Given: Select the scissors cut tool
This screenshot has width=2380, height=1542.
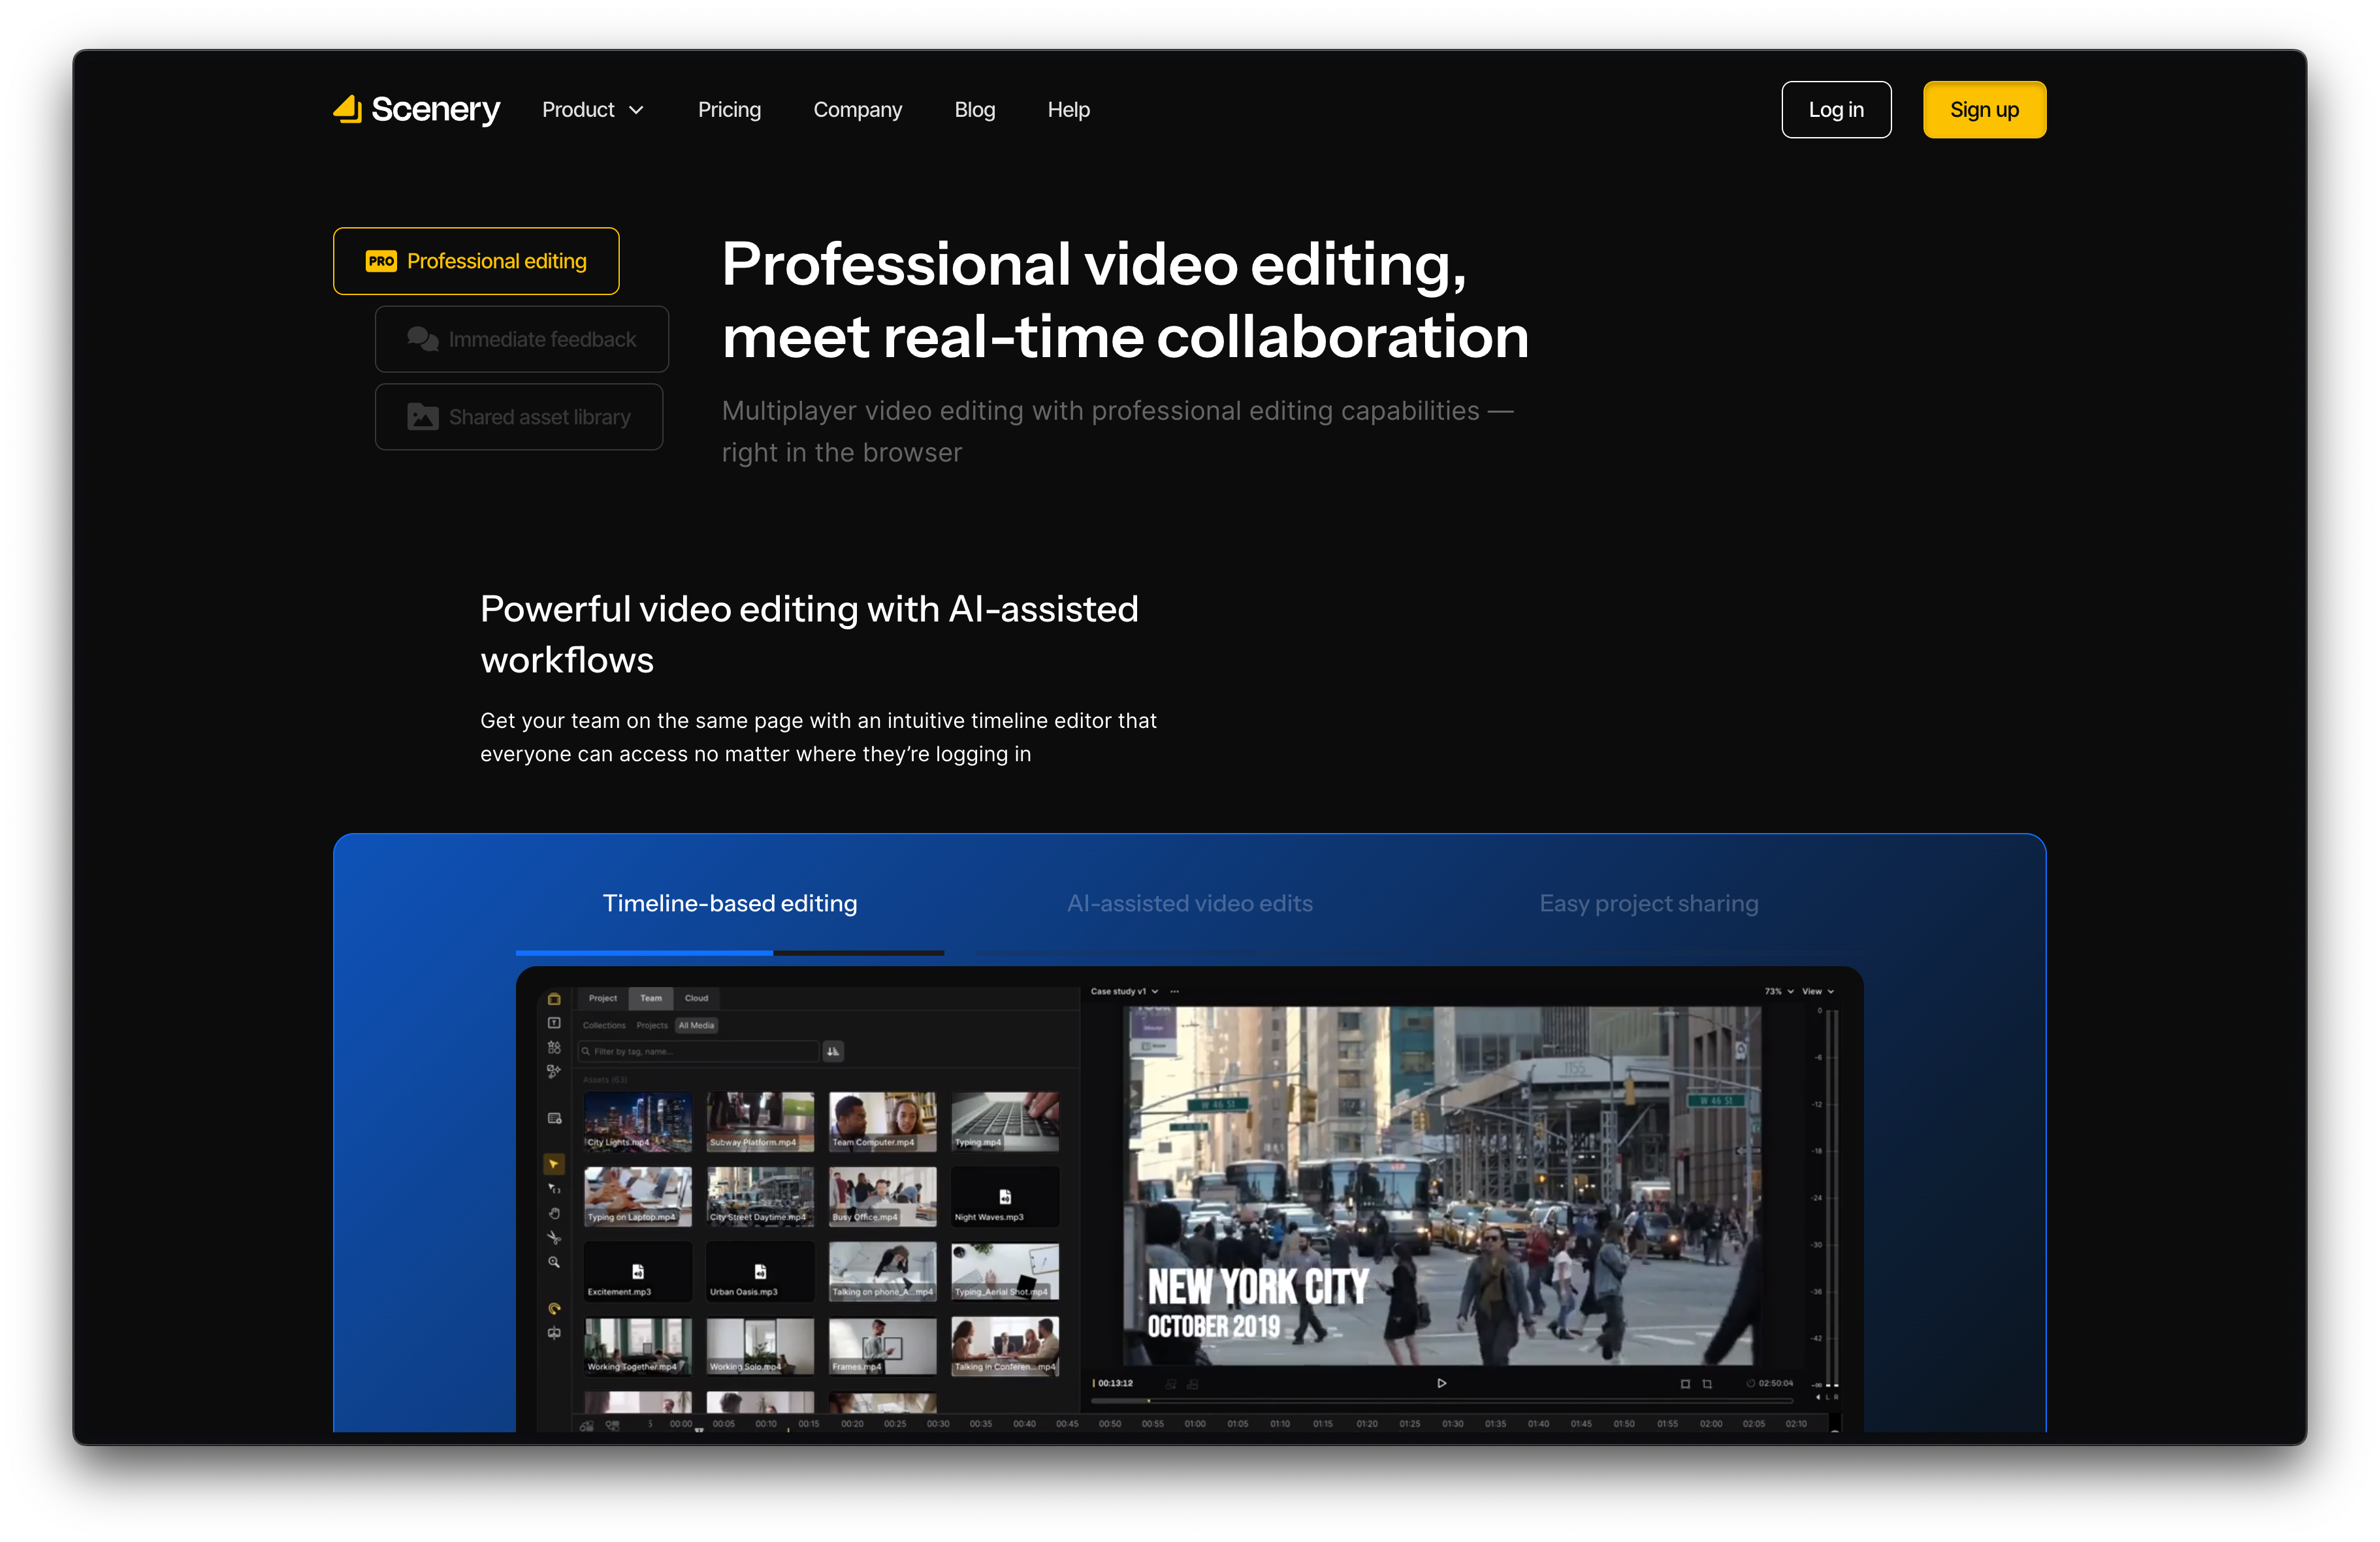Looking at the screenshot, I should click(554, 1237).
